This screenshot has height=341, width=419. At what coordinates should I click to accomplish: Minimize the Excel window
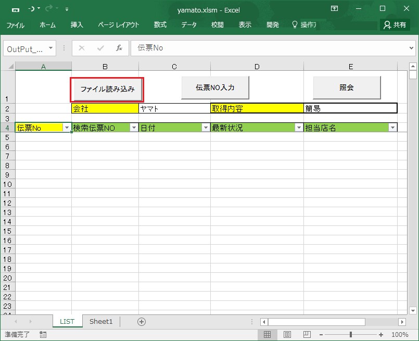pyautogui.click(x=359, y=8)
